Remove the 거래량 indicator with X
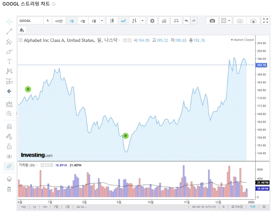 tap(51, 165)
